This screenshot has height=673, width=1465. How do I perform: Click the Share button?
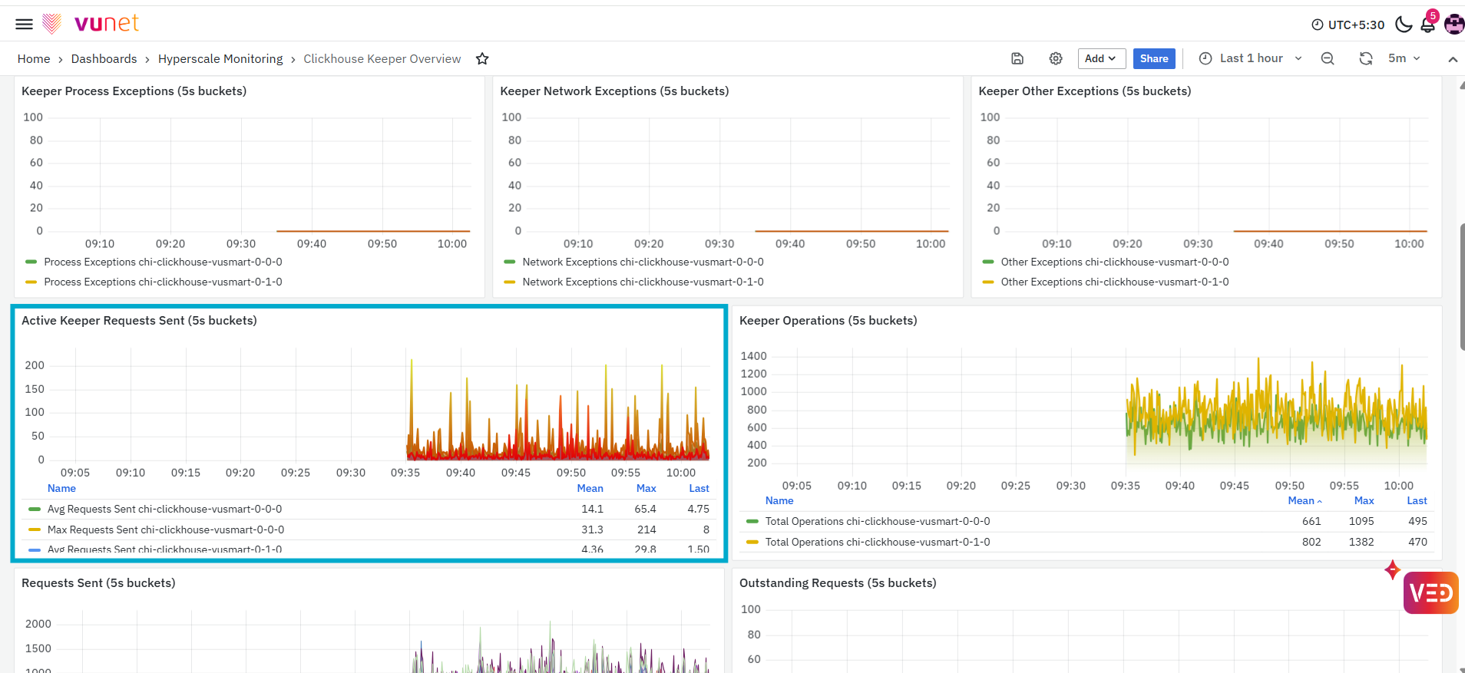tap(1154, 58)
